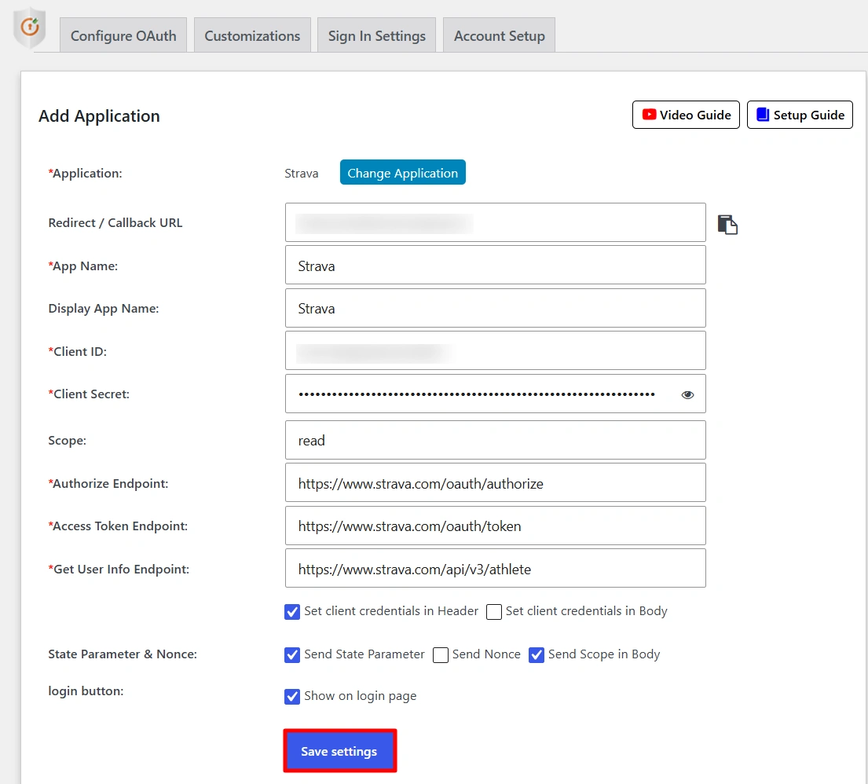Click the State Parameter & Nonce label

pos(123,654)
